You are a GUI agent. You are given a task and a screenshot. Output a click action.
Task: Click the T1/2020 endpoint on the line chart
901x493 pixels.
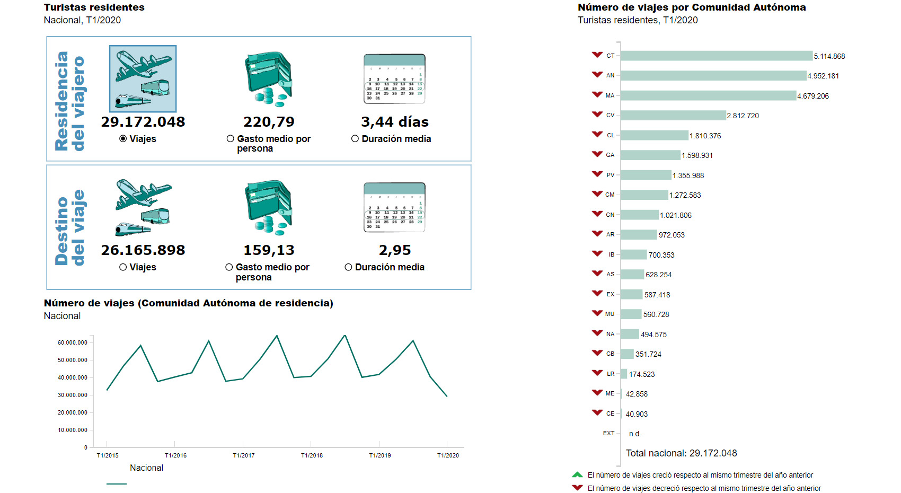click(447, 396)
